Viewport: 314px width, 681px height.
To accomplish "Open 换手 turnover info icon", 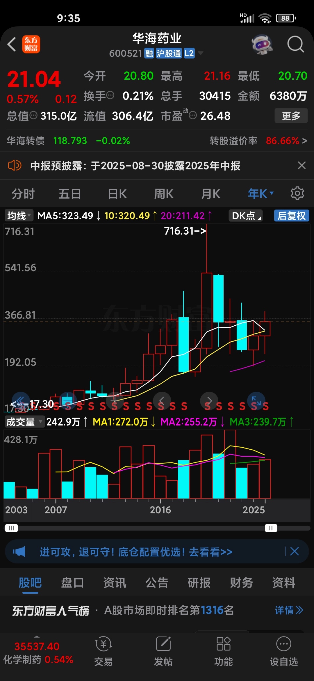I will (x=110, y=95).
